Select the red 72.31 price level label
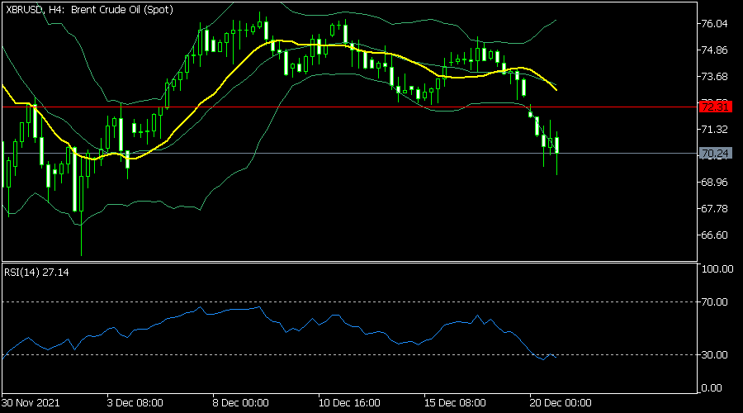Viewport: 743px width, 413px height. tap(716, 107)
